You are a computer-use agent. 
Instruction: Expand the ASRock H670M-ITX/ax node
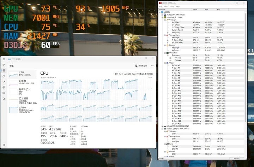tap(162, 15)
